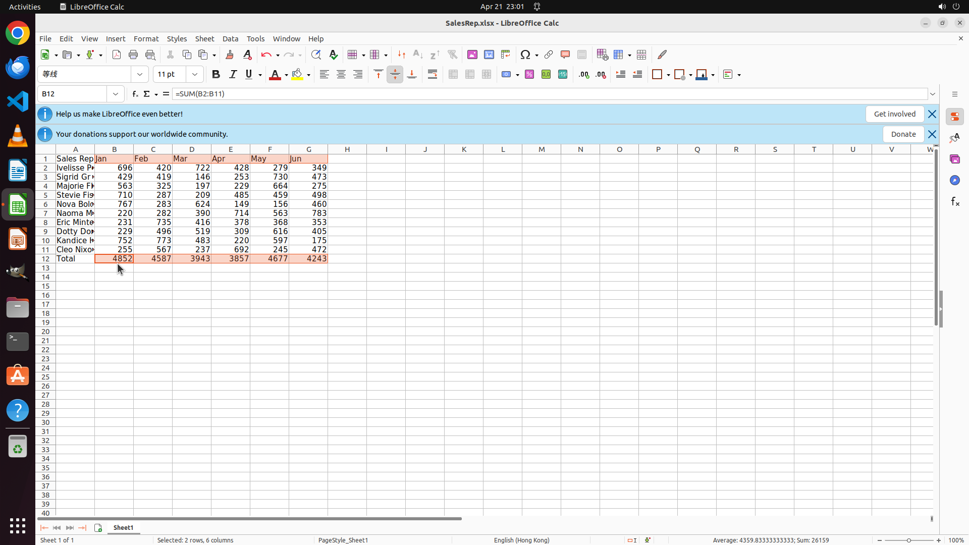969x545 pixels.
Task: Toggle Italic text style
Action: pyautogui.click(x=233, y=74)
